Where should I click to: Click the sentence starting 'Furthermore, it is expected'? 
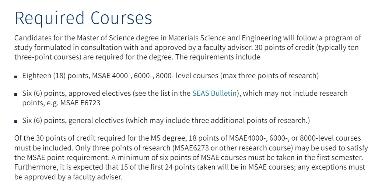click(190, 172)
